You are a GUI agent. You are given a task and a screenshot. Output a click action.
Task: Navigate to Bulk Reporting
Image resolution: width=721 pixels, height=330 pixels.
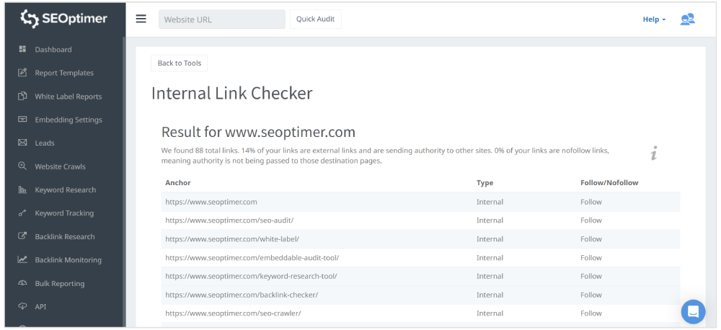point(60,283)
